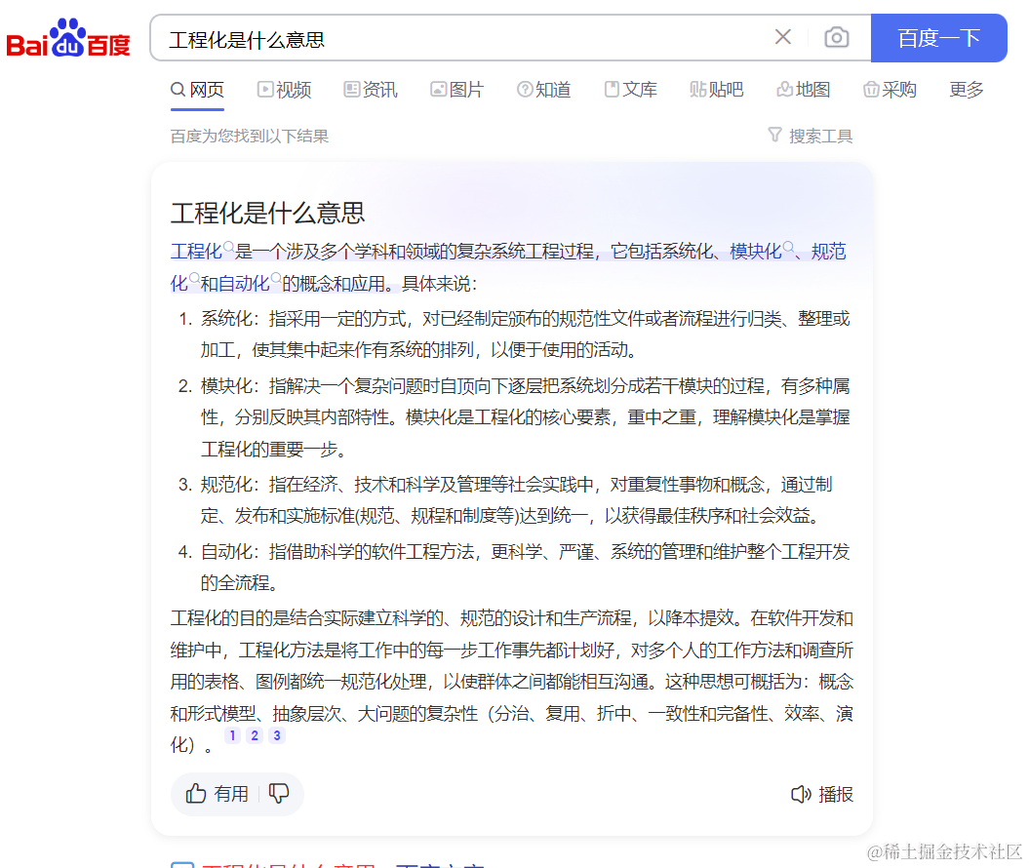This screenshot has width=1029, height=868.
Task: Click the 规范 keyword link
Action: pos(829,252)
